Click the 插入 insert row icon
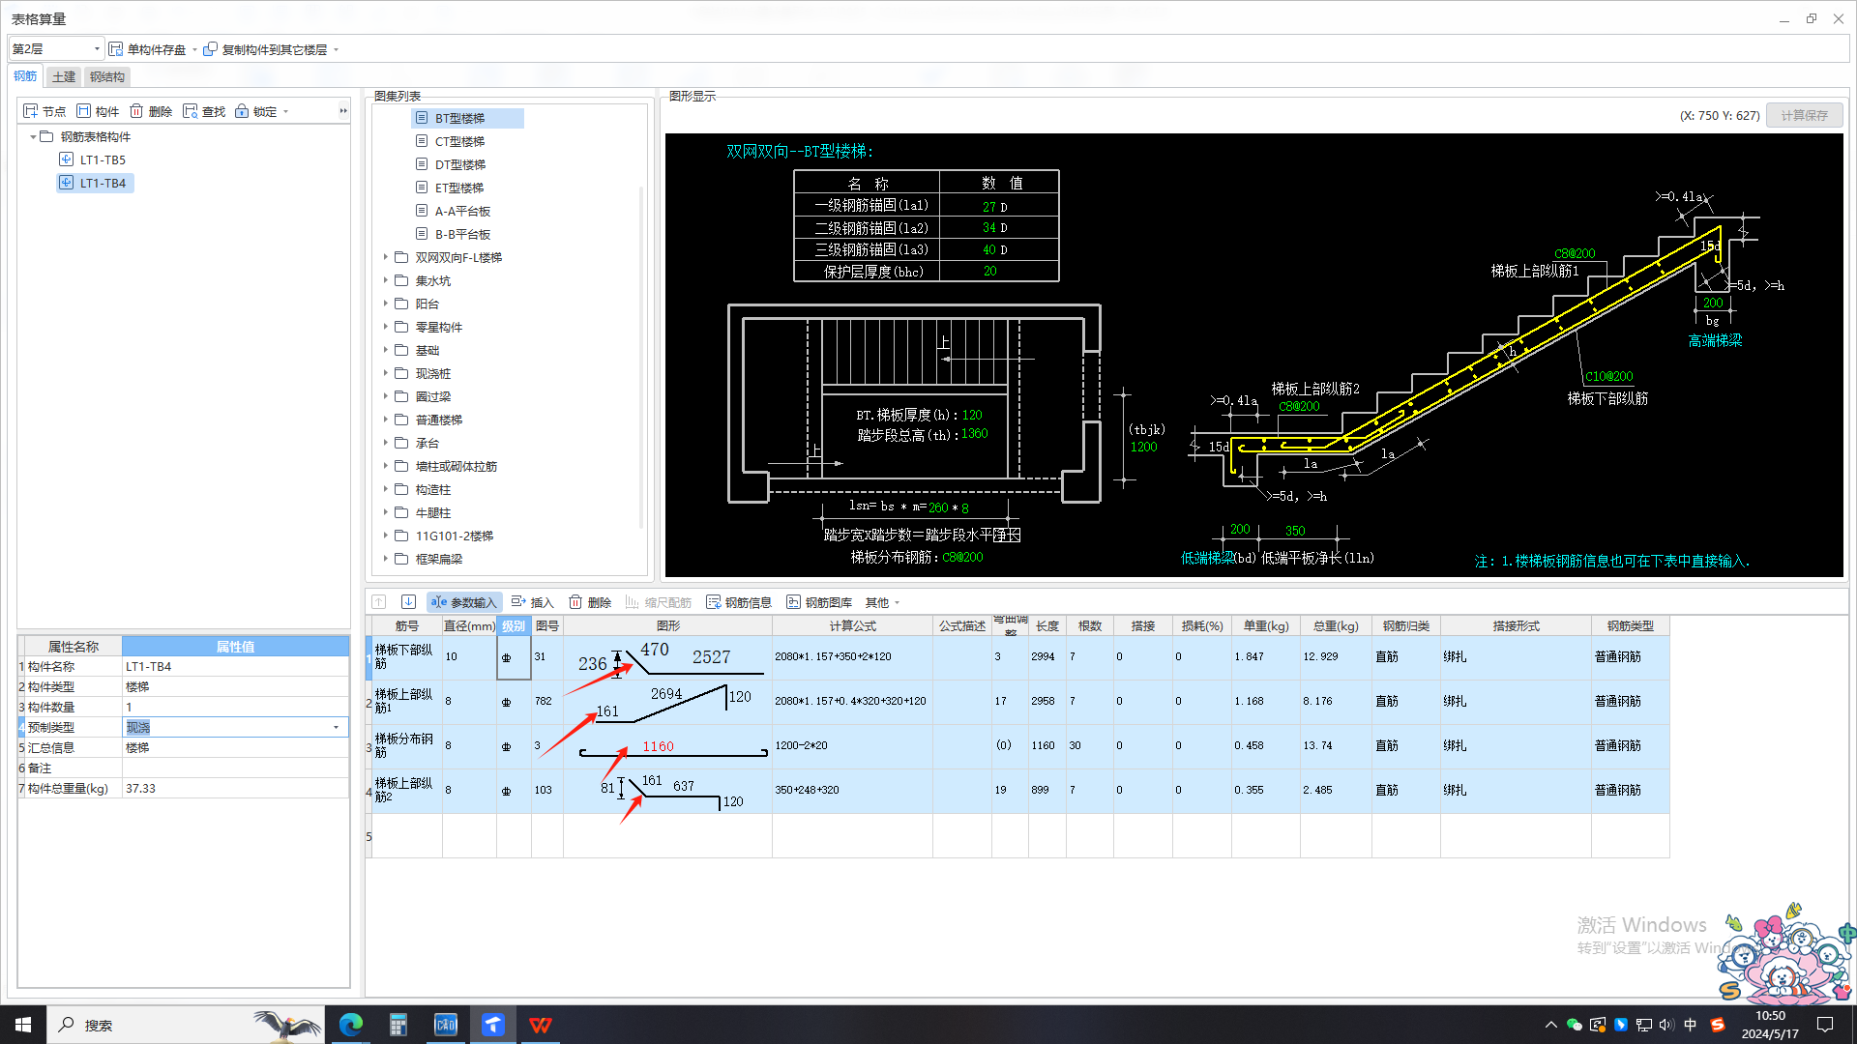 coord(518,601)
